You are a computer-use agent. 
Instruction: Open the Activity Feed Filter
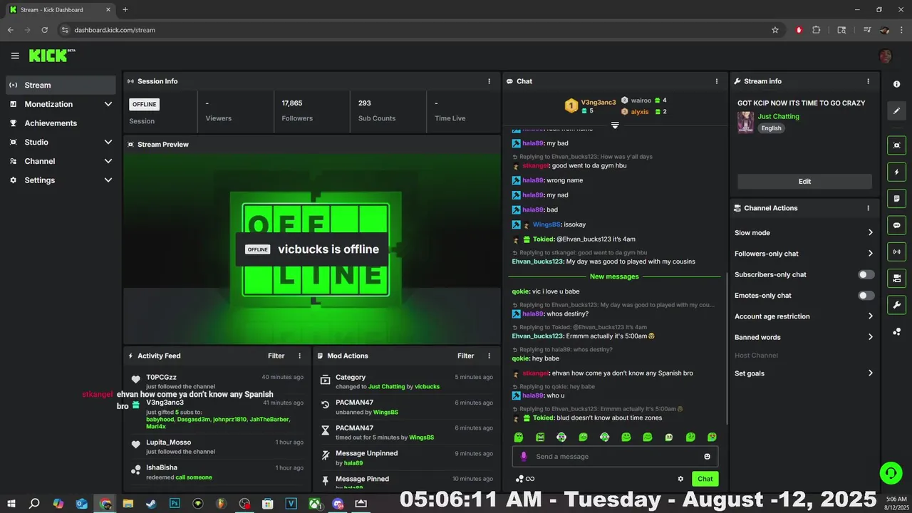[x=276, y=356]
